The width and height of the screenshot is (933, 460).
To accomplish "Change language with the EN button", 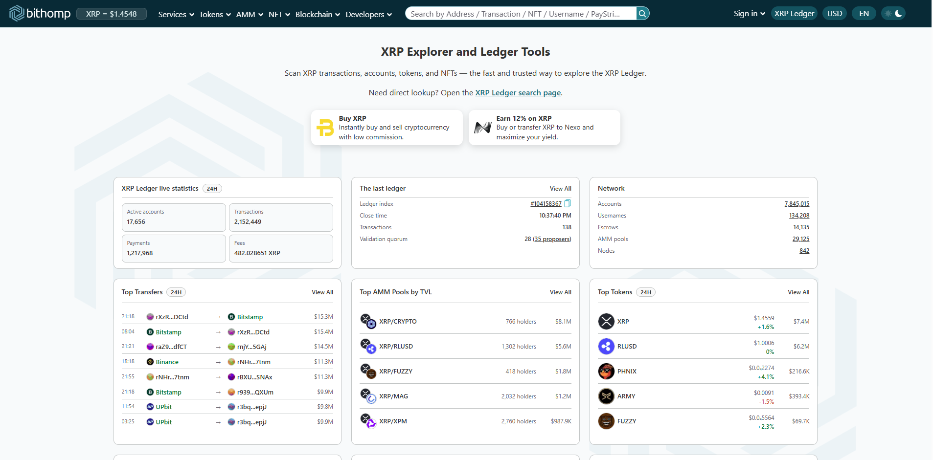I will 864,14.
